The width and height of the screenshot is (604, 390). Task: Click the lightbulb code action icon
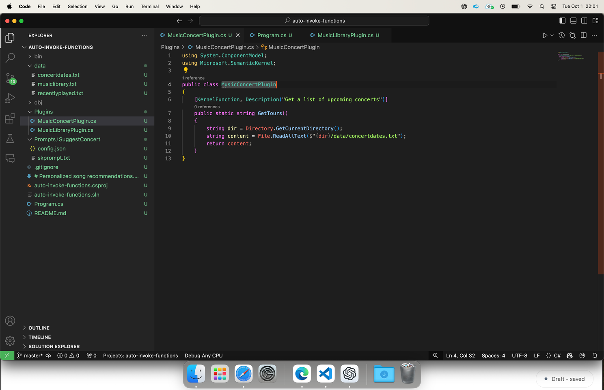pyautogui.click(x=186, y=70)
